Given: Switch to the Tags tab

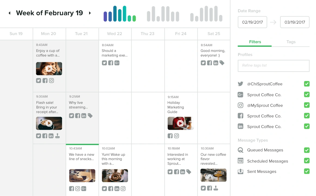Looking at the screenshot, I should [291, 42].
